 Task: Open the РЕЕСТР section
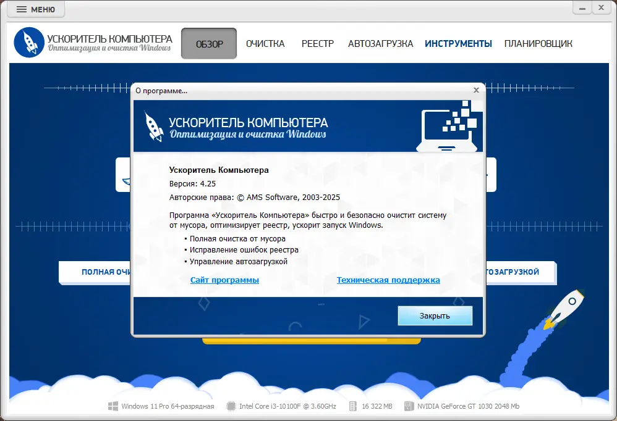click(x=317, y=43)
